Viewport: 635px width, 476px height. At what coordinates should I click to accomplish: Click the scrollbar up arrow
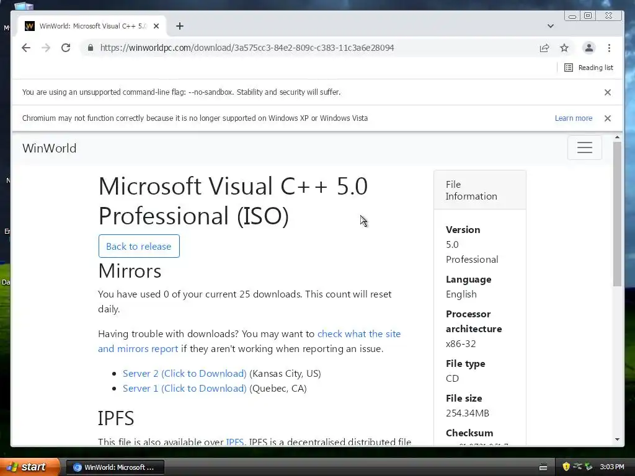617,138
